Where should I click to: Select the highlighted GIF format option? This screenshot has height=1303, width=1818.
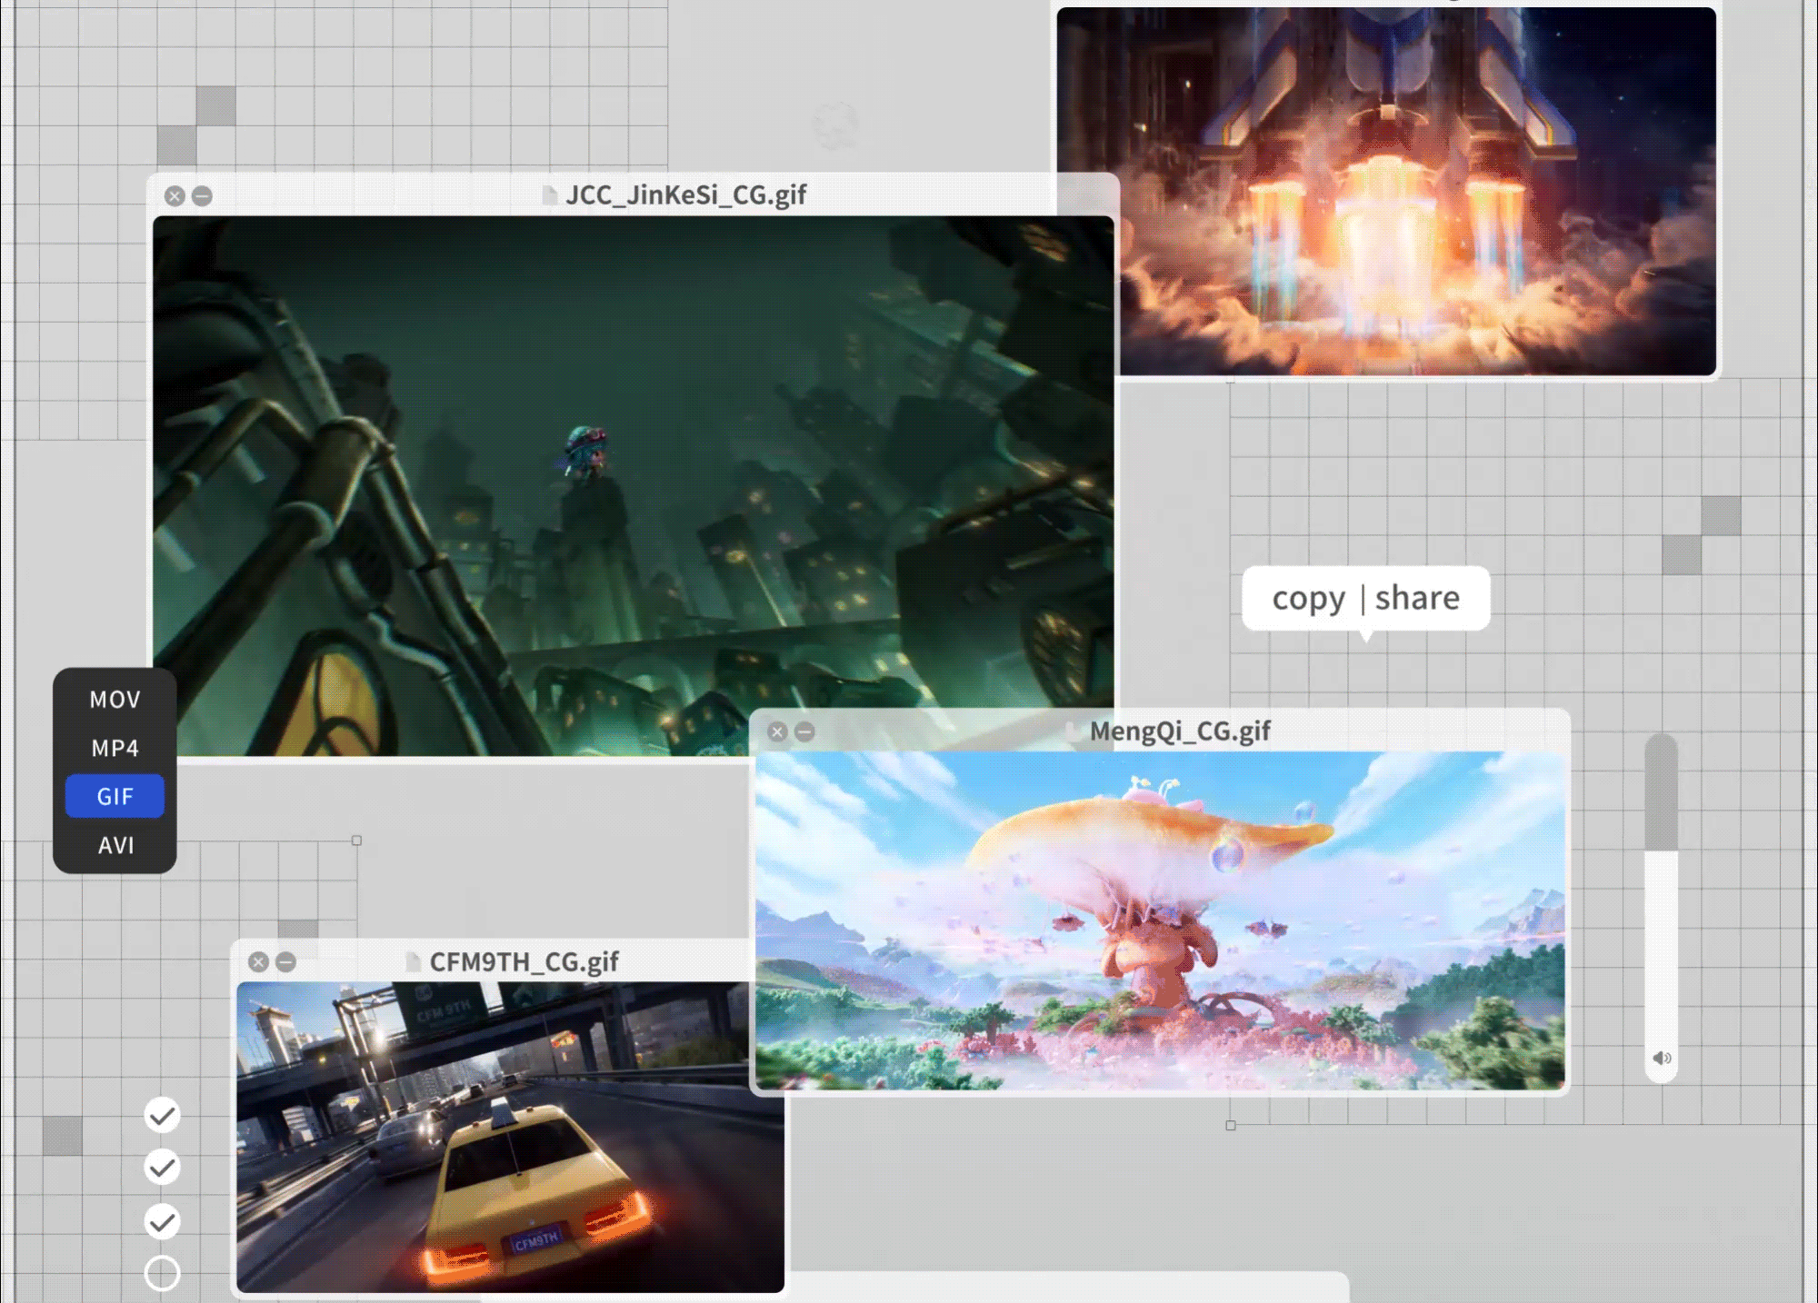pos(115,797)
